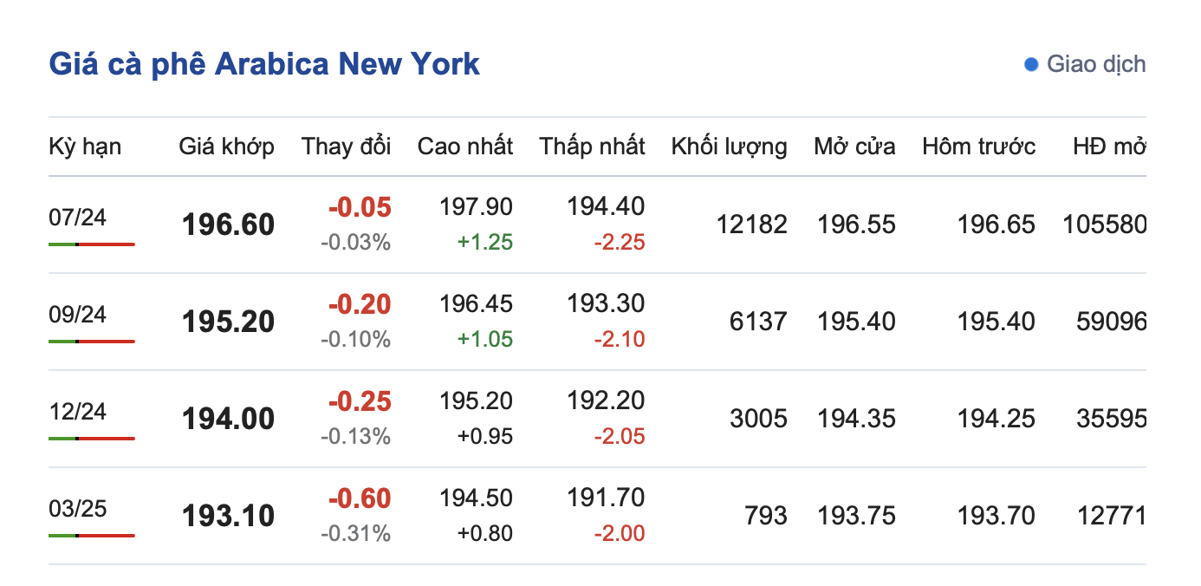1201x586 pixels.
Task: Select the Cao nhất column header
Action: click(464, 146)
